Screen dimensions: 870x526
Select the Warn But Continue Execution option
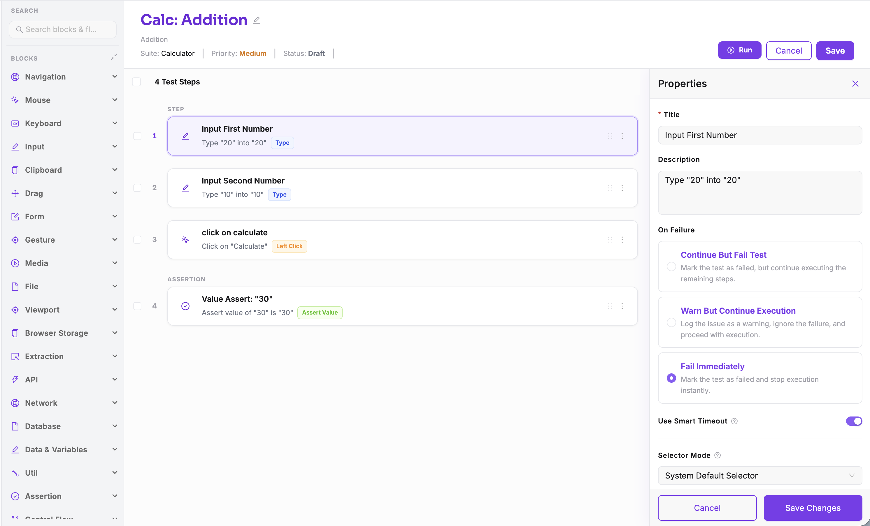click(760, 322)
